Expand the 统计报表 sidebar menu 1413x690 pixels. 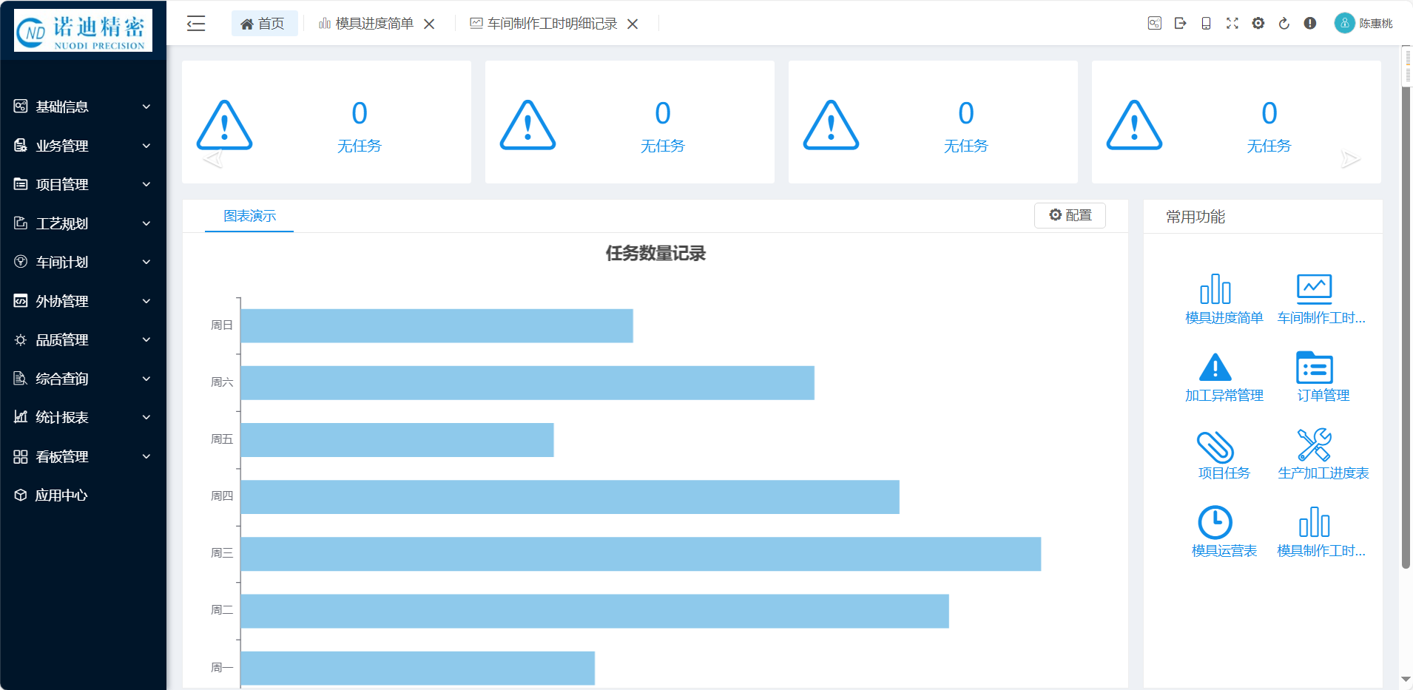[83, 418]
